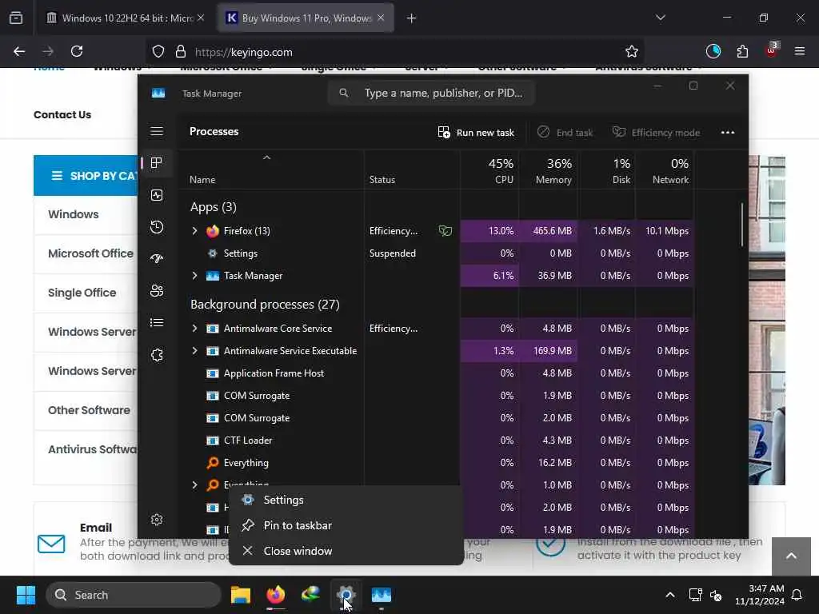Click the Run new task button

[476, 133]
